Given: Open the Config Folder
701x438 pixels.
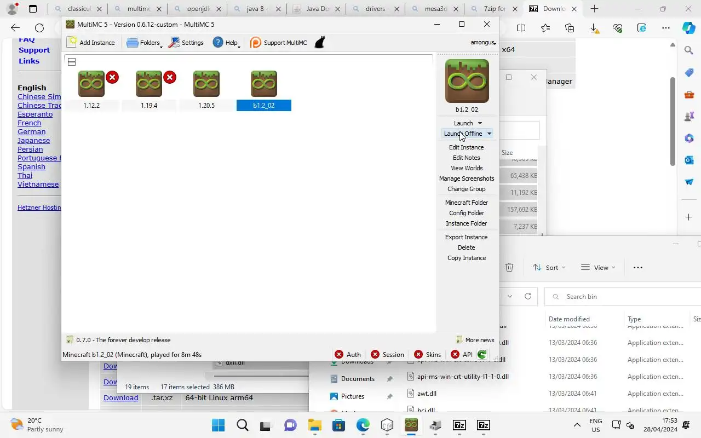Looking at the screenshot, I should 467,213.
